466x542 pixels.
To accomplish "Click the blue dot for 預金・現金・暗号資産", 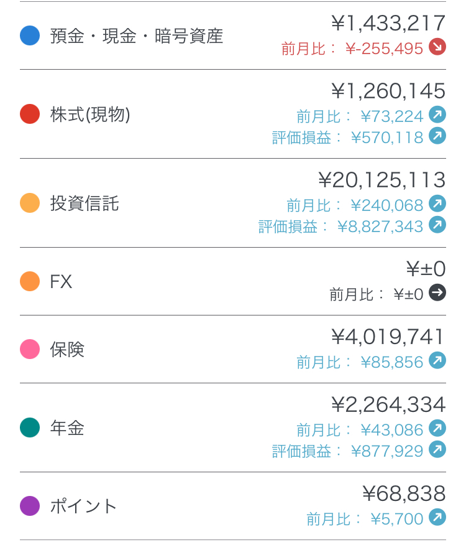I will click(x=30, y=35).
